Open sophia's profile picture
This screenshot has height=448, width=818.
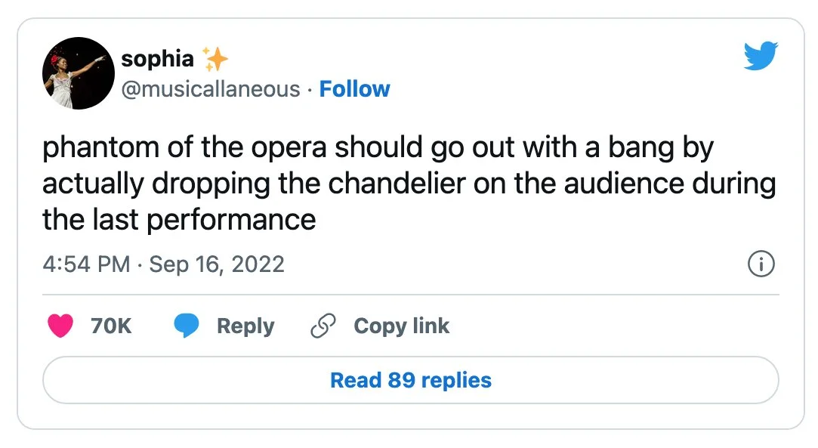pyautogui.click(x=79, y=73)
